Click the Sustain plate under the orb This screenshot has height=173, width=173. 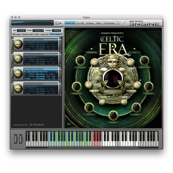tap(113, 92)
